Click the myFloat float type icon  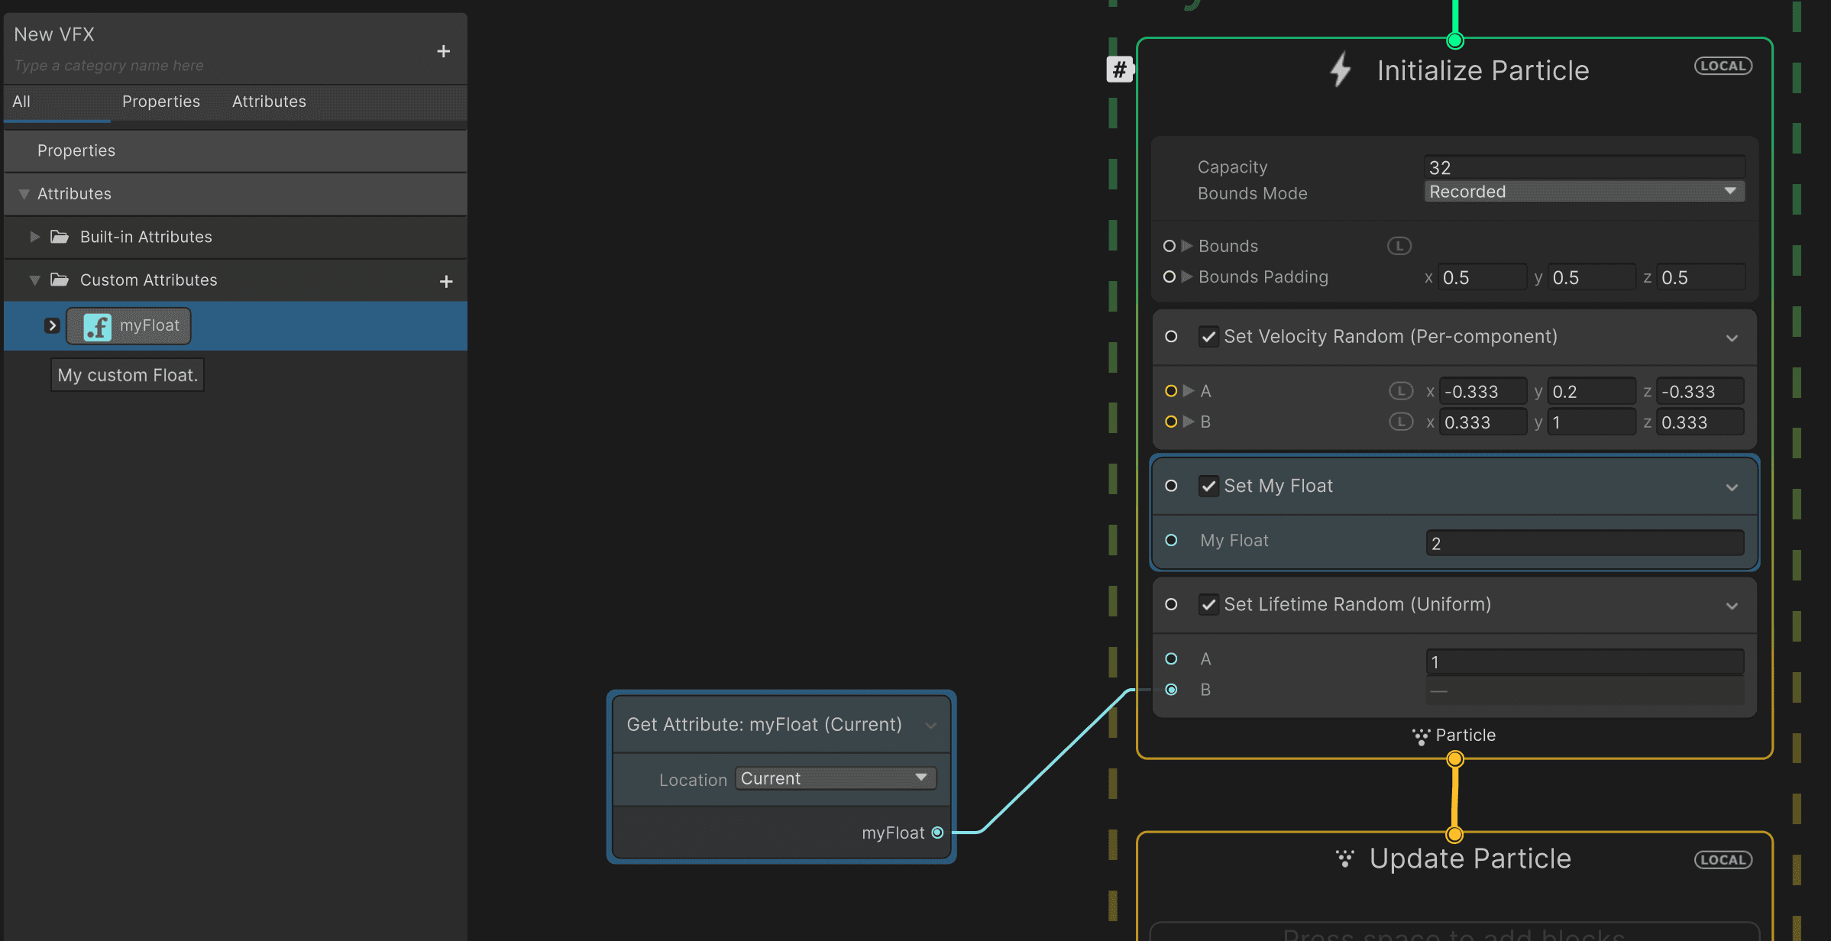[98, 327]
